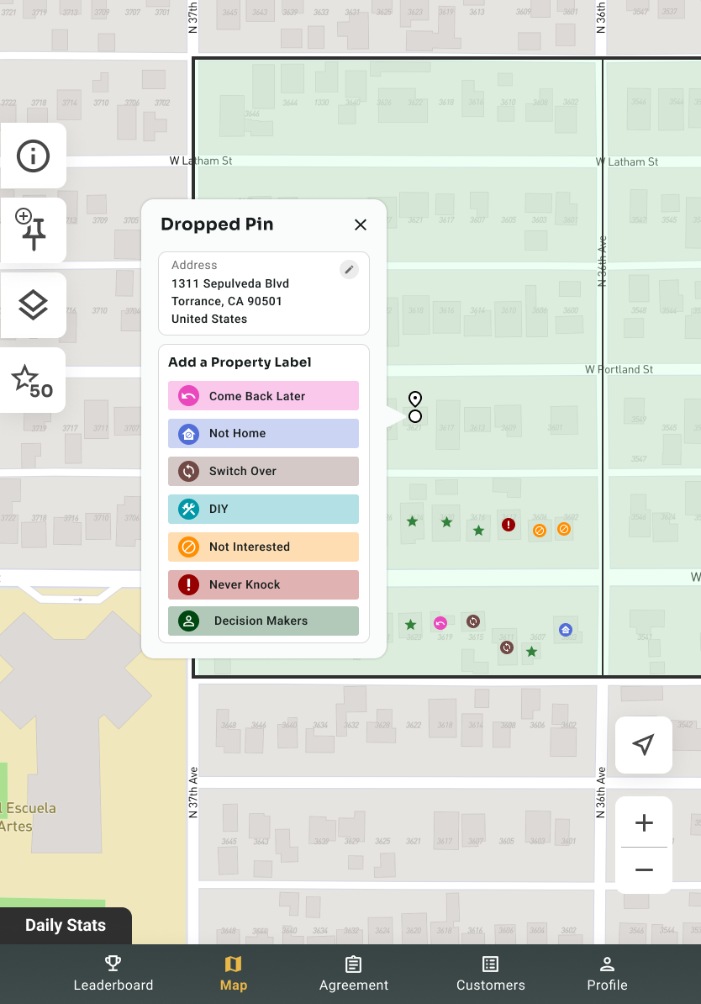Center the map using the location arrow
This screenshot has width=701, height=1004.
click(643, 744)
